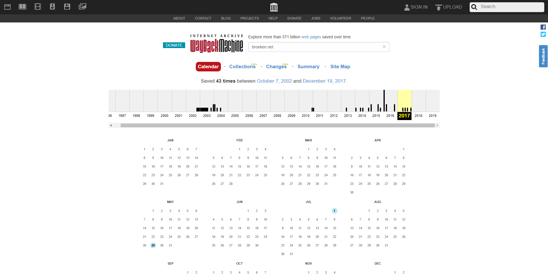Select year 2017 in the timeline
Screen dimensions: 548x279
pyautogui.click(x=404, y=116)
